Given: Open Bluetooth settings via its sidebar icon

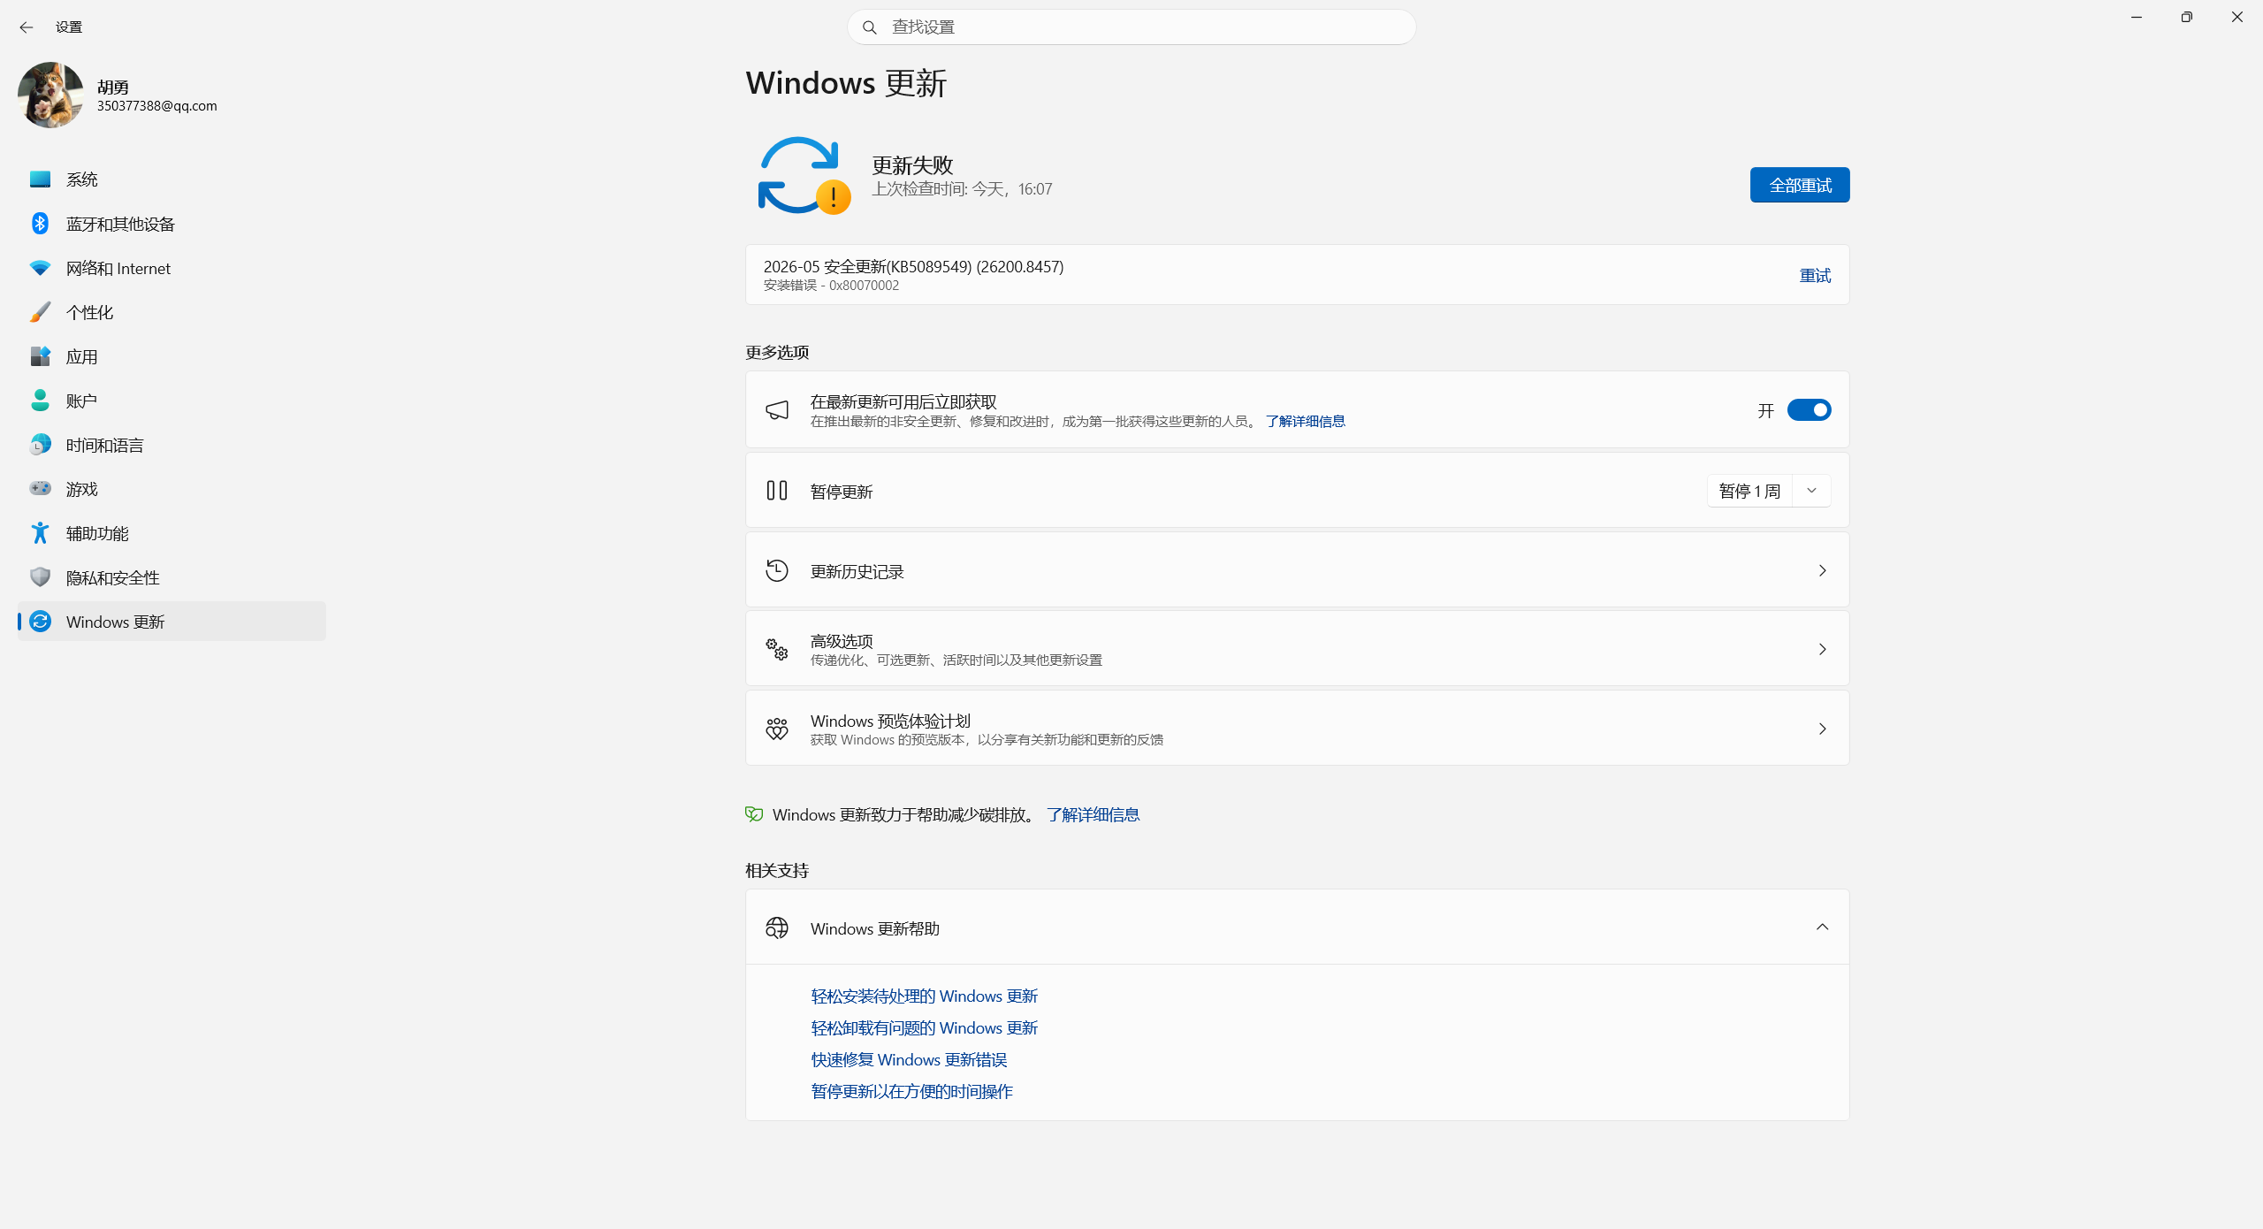Looking at the screenshot, I should pyautogui.click(x=40, y=224).
